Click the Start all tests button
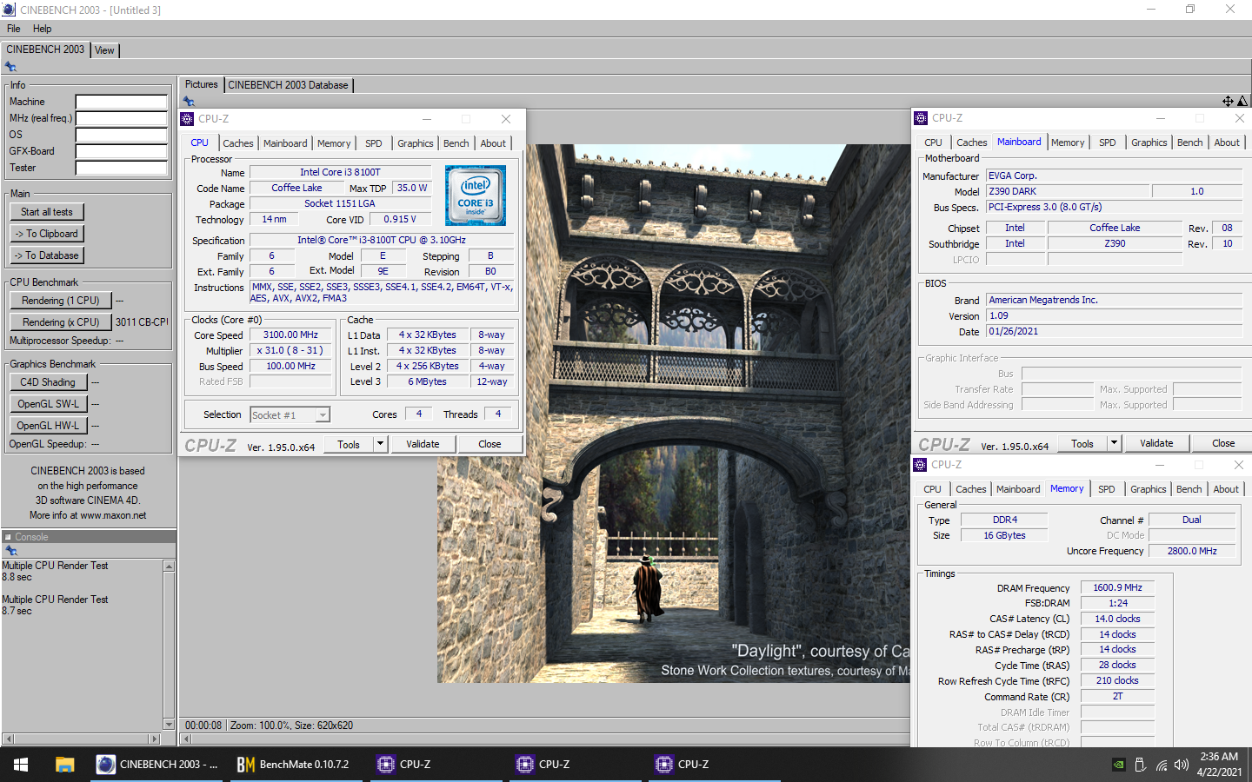This screenshot has height=782, width=1252. click(47, 212)
